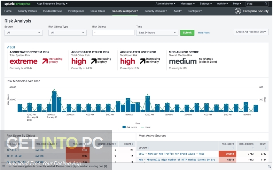Click the count legend line marker
273x170 pixels.
click(142, 127)
